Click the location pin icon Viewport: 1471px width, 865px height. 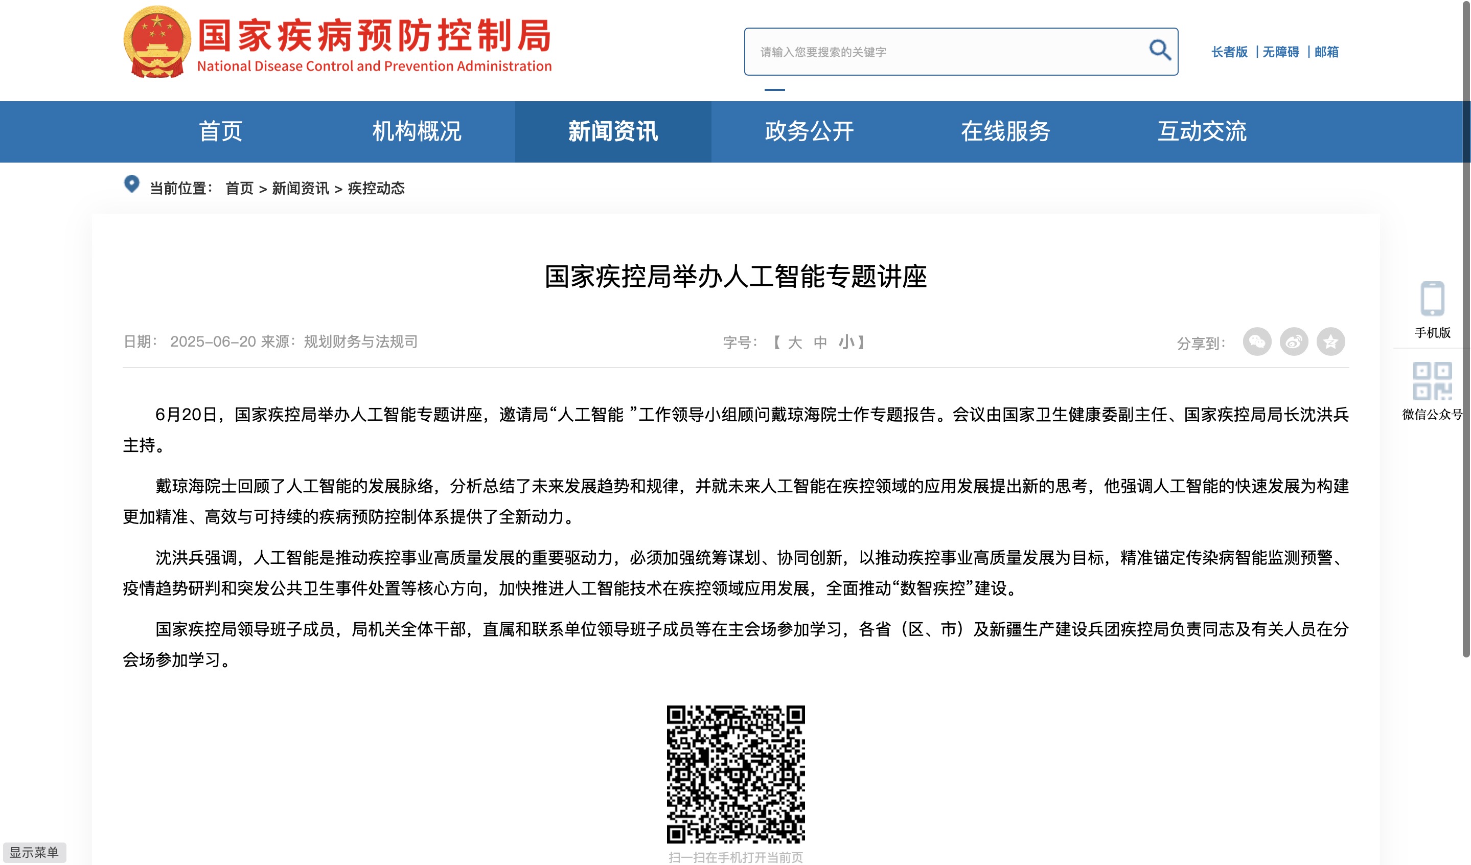132,185
